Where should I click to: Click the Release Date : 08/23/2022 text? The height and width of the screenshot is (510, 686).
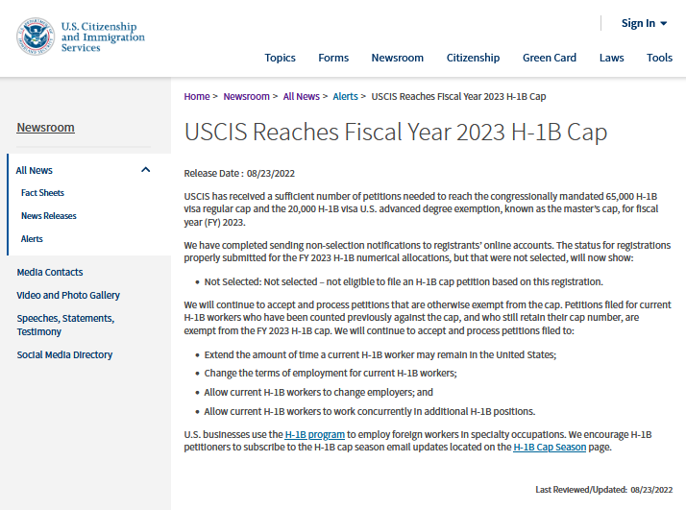(x=239, y=174)
